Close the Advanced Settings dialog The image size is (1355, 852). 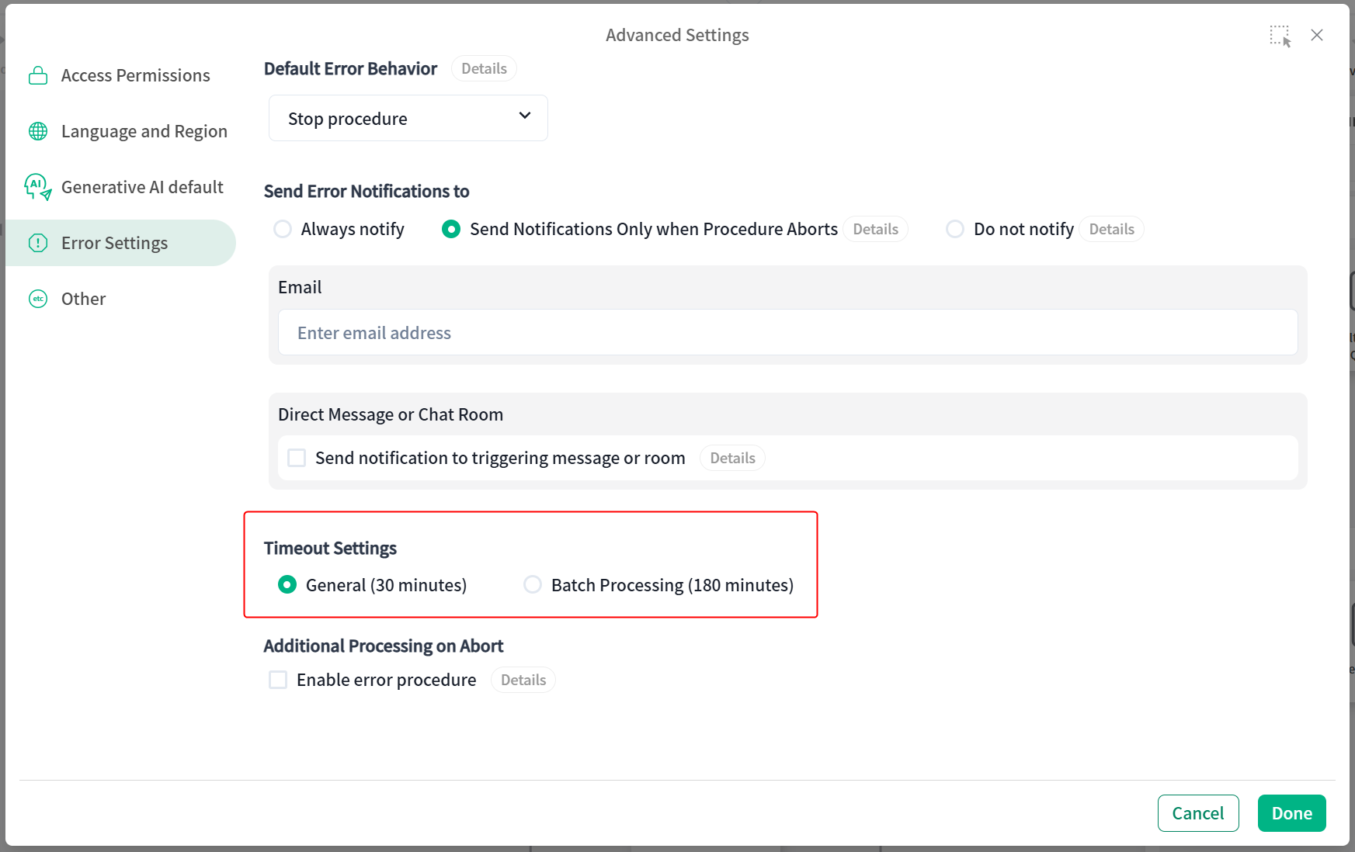(1317, 35)
